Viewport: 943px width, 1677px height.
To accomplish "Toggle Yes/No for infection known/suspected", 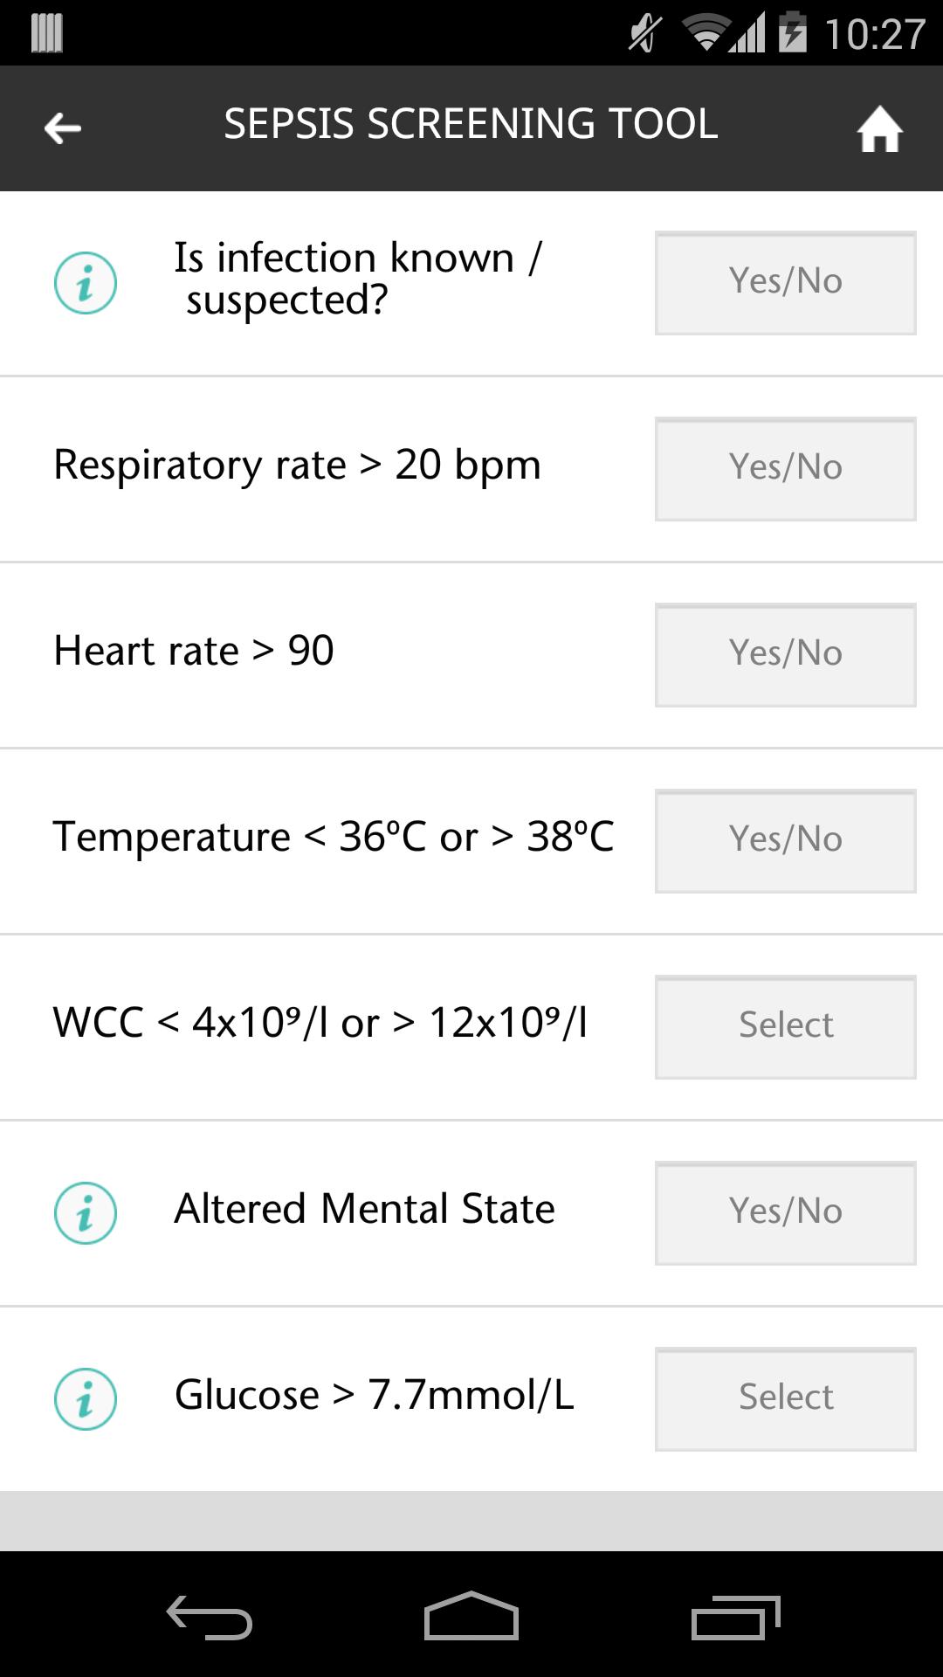I will (785, 283).
